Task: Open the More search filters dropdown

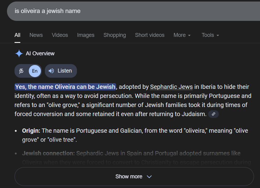Action: tap(182, 35)
